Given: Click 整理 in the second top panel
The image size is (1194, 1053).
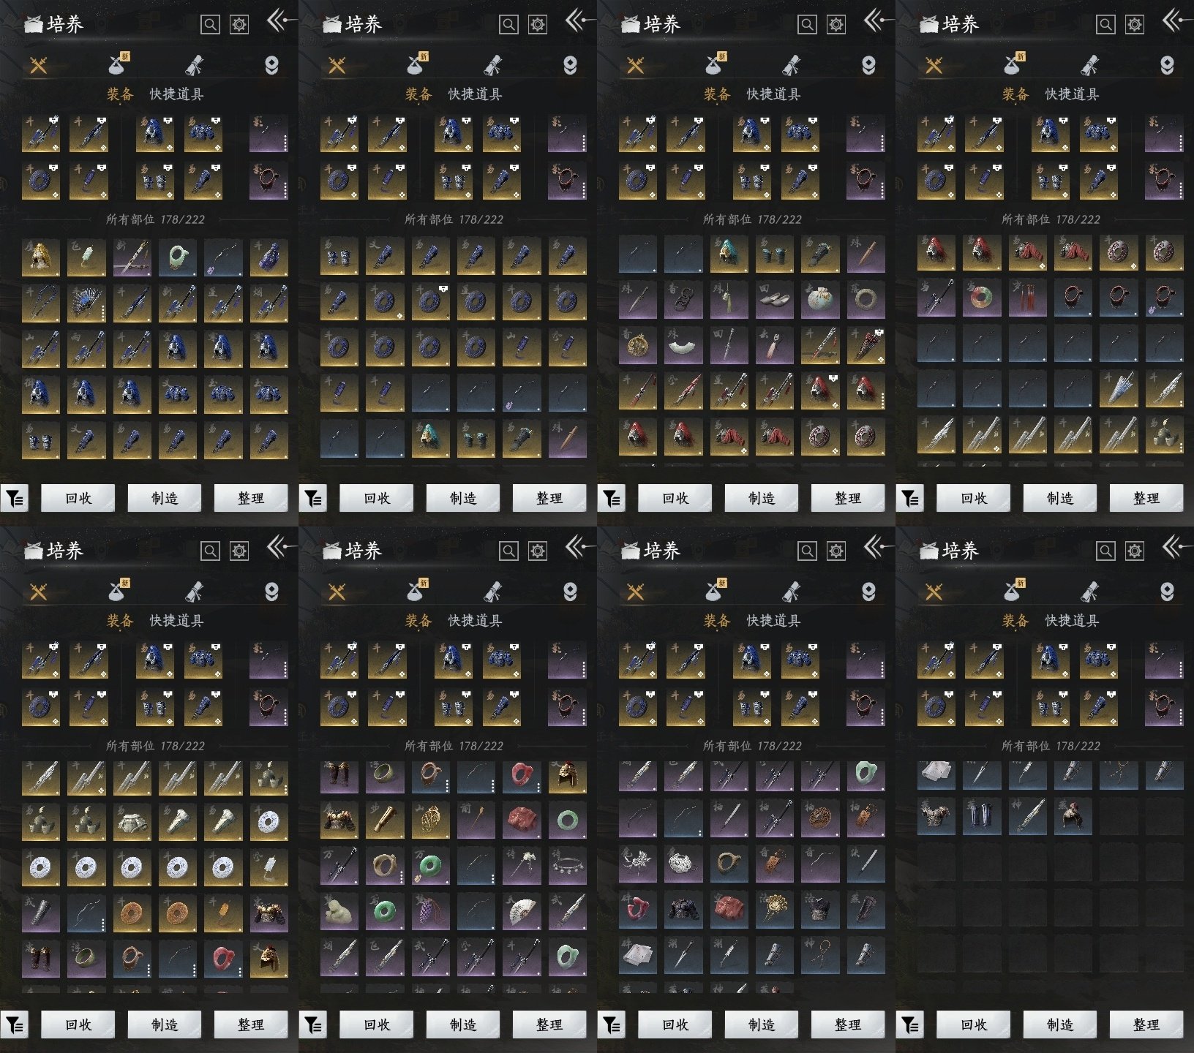Looking at the screenshot, I should pos(549,498).
